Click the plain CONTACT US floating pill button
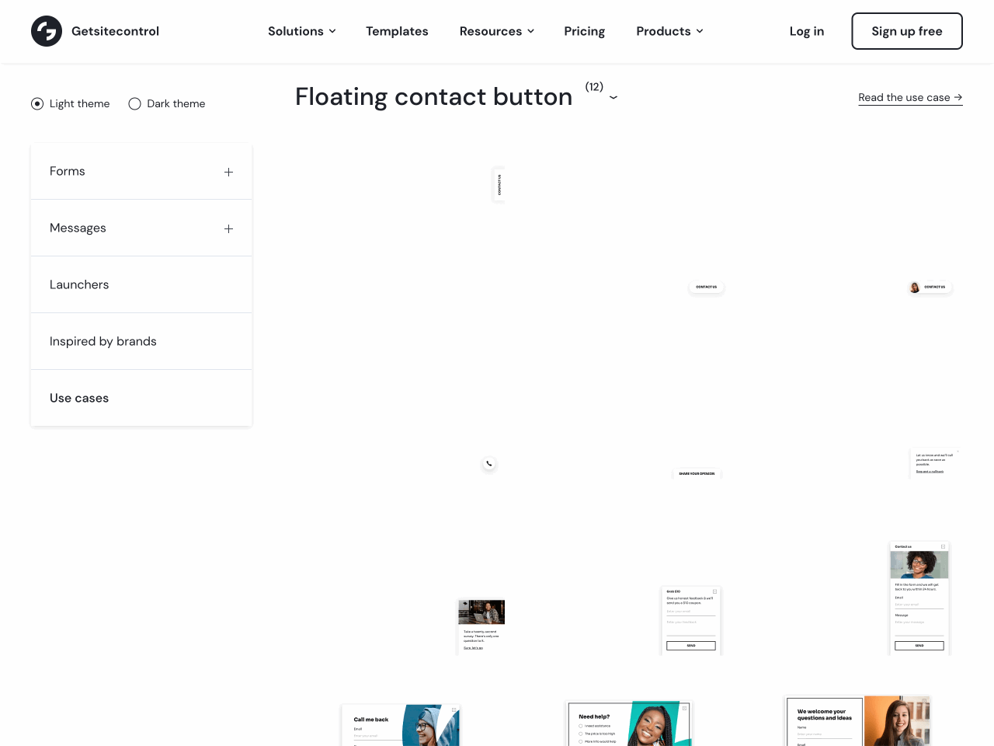This screenshot has width=994, height=746. [x=706, y=287]
